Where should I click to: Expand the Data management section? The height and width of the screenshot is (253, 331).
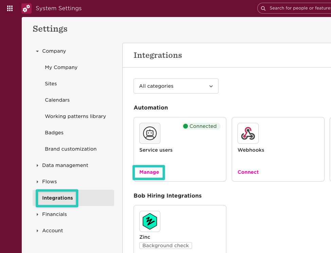tap(37, 166)
